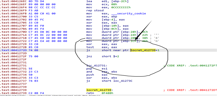Screen dimensions: 217x96
Task: Click opcode bytes B8 CC CC CC CC
Action: [x=42, y=7]
